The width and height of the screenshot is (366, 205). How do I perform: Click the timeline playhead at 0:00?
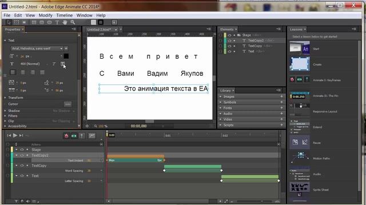(107, 134)
